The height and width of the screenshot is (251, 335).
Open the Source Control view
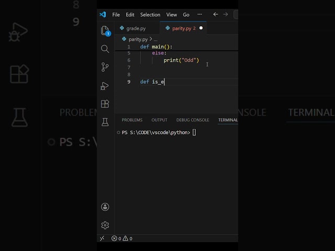(x=105, y=67)
